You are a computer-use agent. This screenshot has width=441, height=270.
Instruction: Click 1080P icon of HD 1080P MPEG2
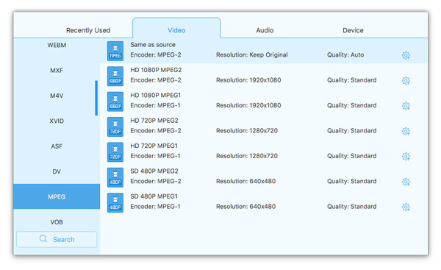pos(115,76)
